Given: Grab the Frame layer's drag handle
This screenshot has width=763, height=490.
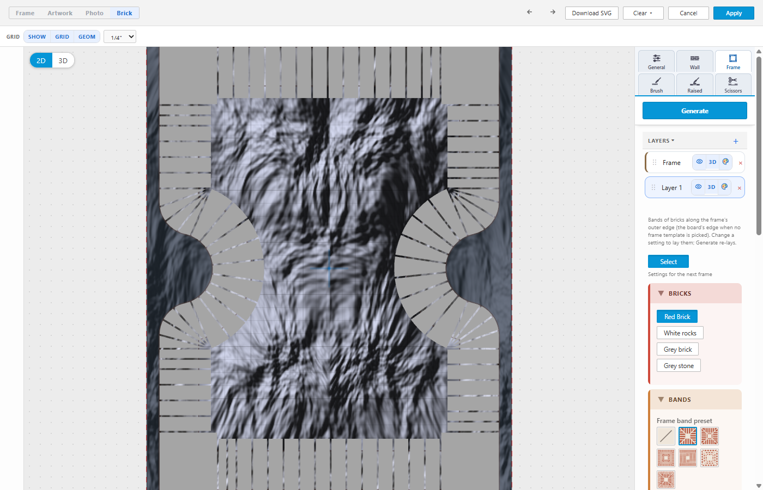Looking at the screenshot, I should pyautogui.click(x=655, y=162).
